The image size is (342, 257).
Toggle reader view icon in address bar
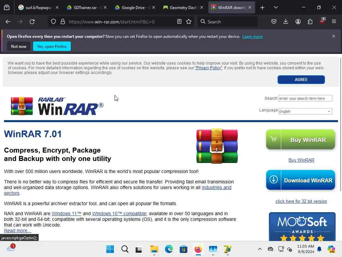(179, 22)
